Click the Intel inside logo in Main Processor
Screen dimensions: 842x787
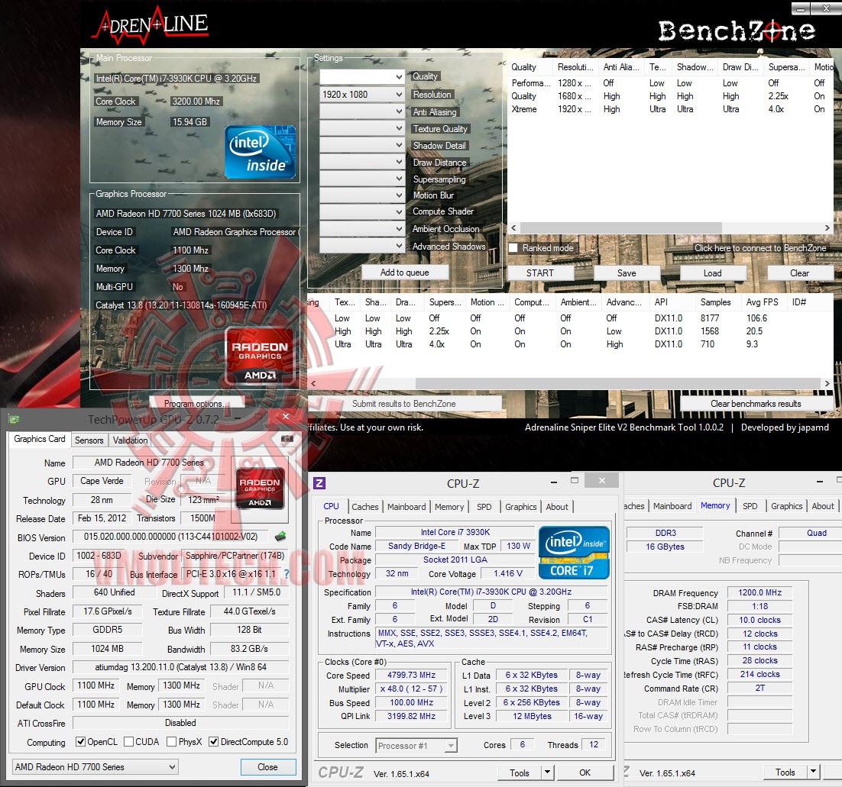click(x=260, y=152)
